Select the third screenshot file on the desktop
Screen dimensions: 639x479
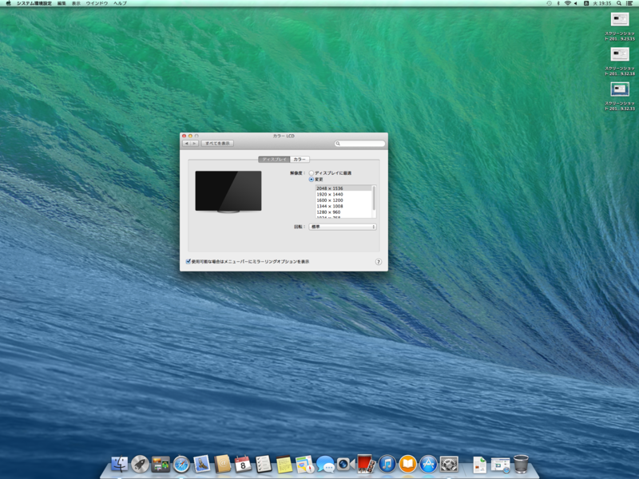tap(620, 96)
